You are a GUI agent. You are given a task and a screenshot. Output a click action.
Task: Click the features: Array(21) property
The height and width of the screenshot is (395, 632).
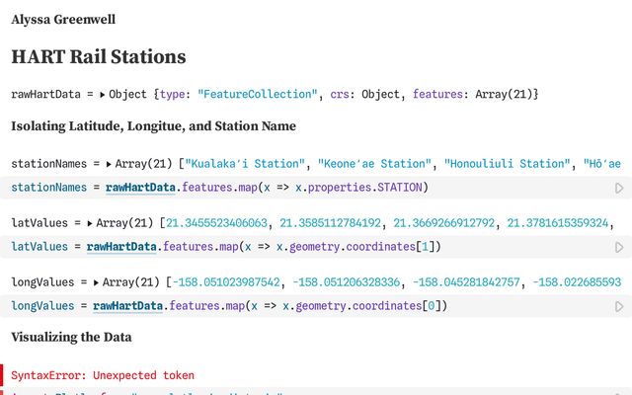[473, 94]
